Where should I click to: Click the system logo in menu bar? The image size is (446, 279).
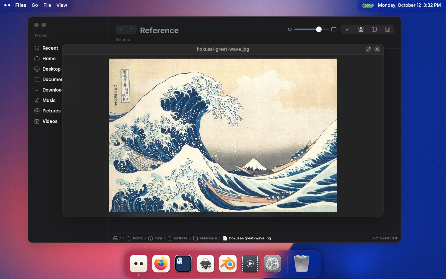7,5
